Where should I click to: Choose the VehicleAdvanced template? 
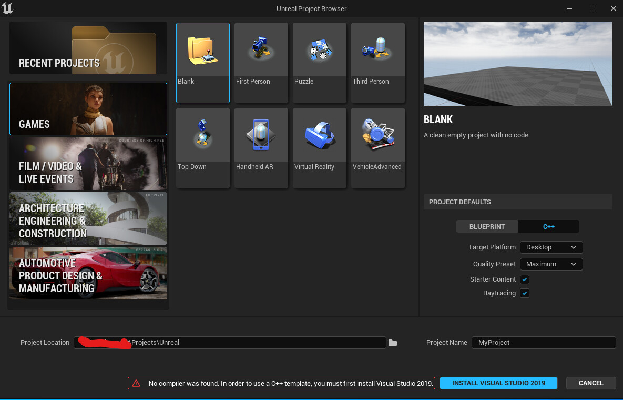click(378, 148)
